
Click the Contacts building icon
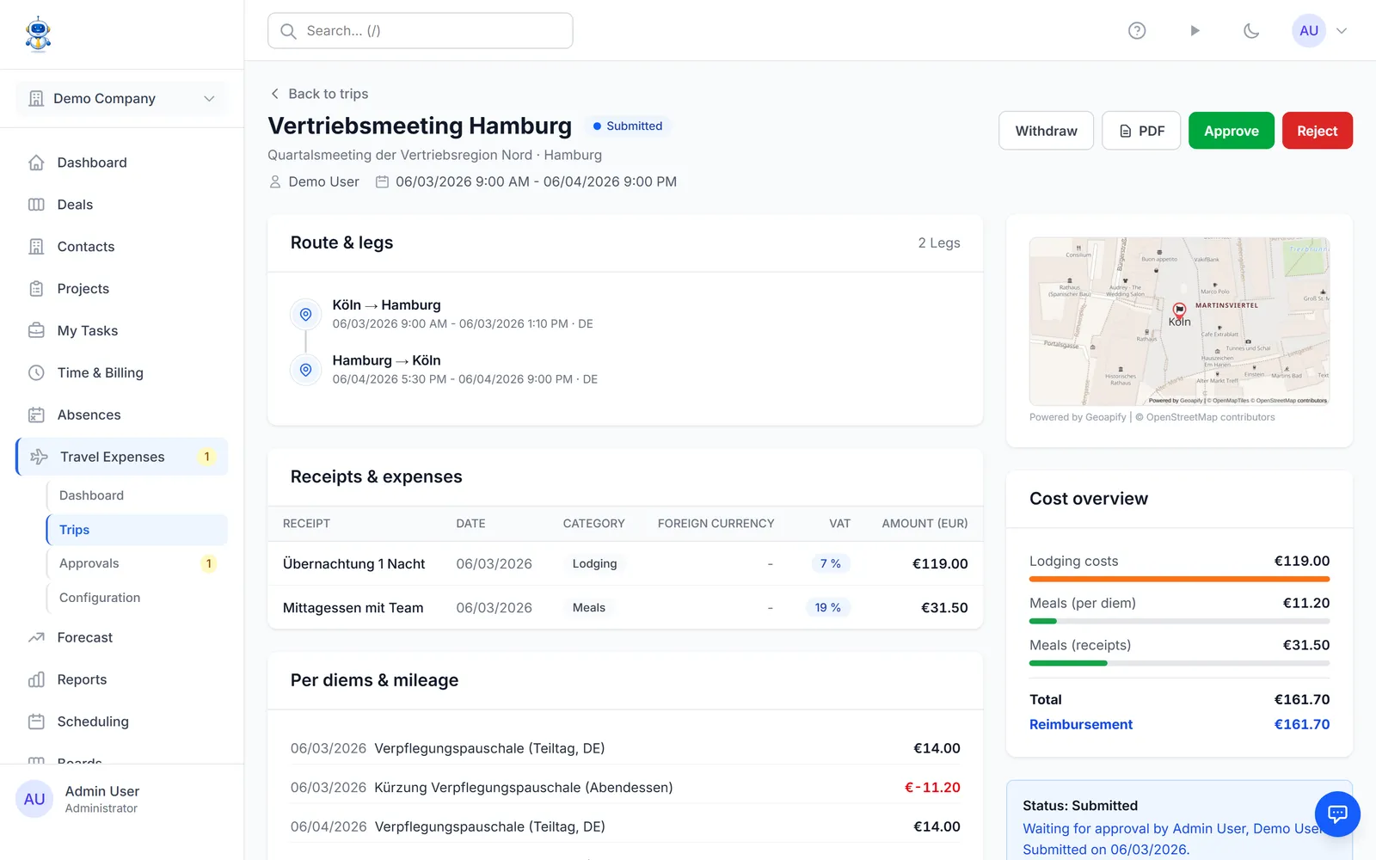point(36,247)
